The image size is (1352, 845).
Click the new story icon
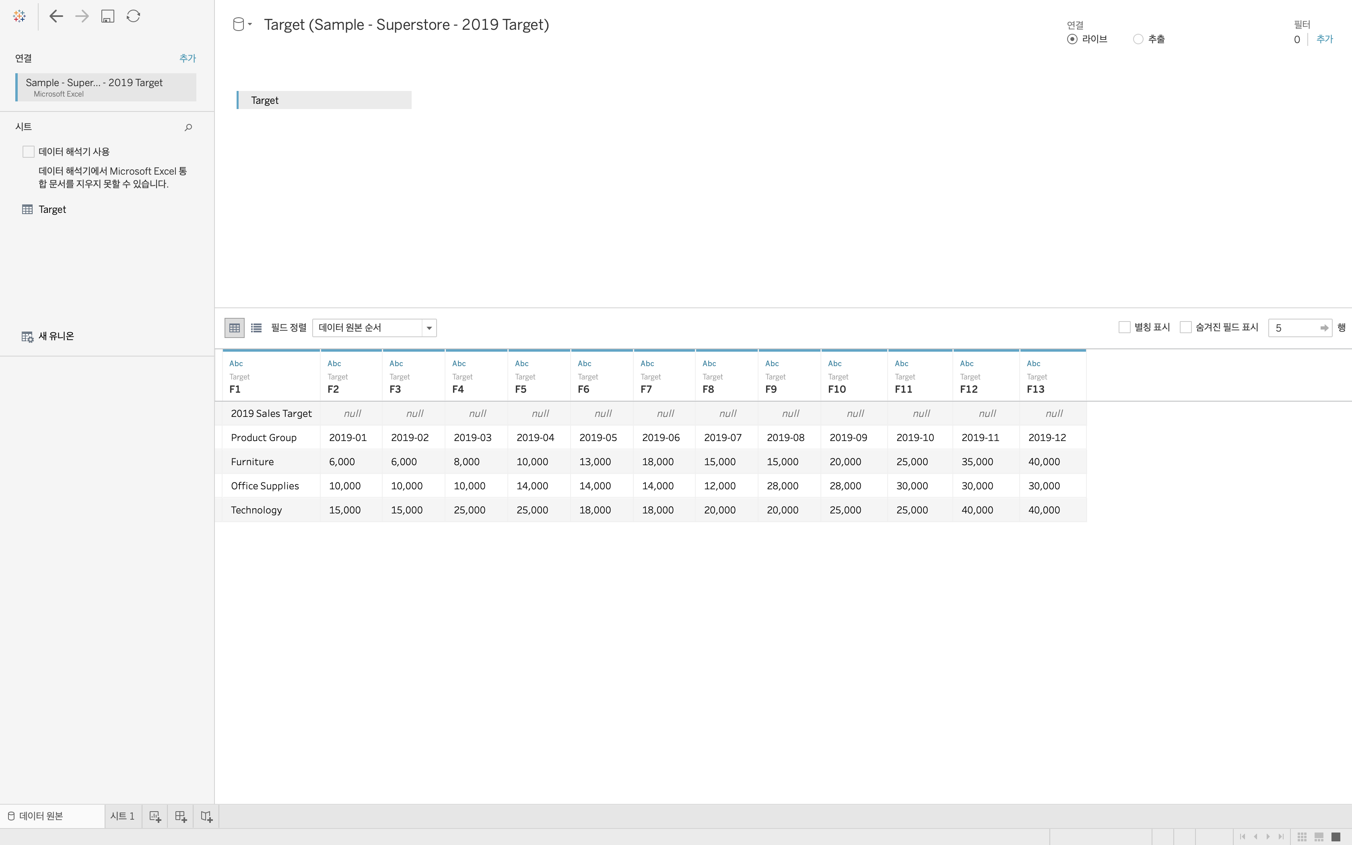(206, 816)
